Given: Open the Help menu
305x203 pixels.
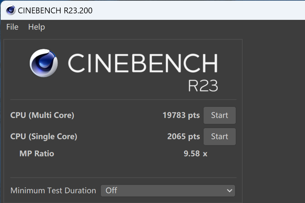Looking at the screenshot, I should [x=37, y=27].
